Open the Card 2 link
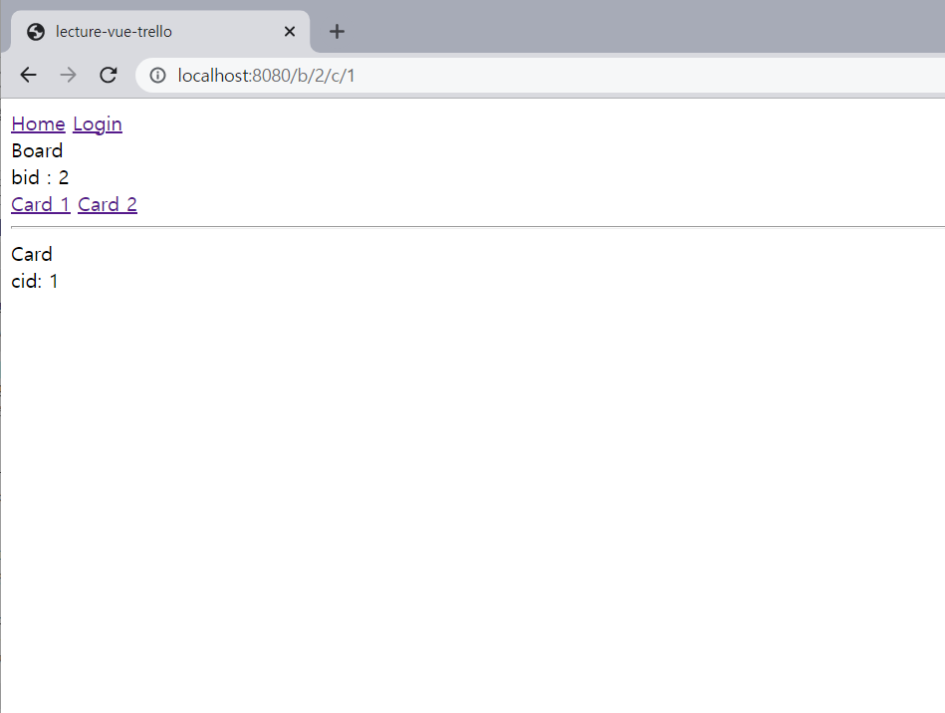 tap(108, 204)
